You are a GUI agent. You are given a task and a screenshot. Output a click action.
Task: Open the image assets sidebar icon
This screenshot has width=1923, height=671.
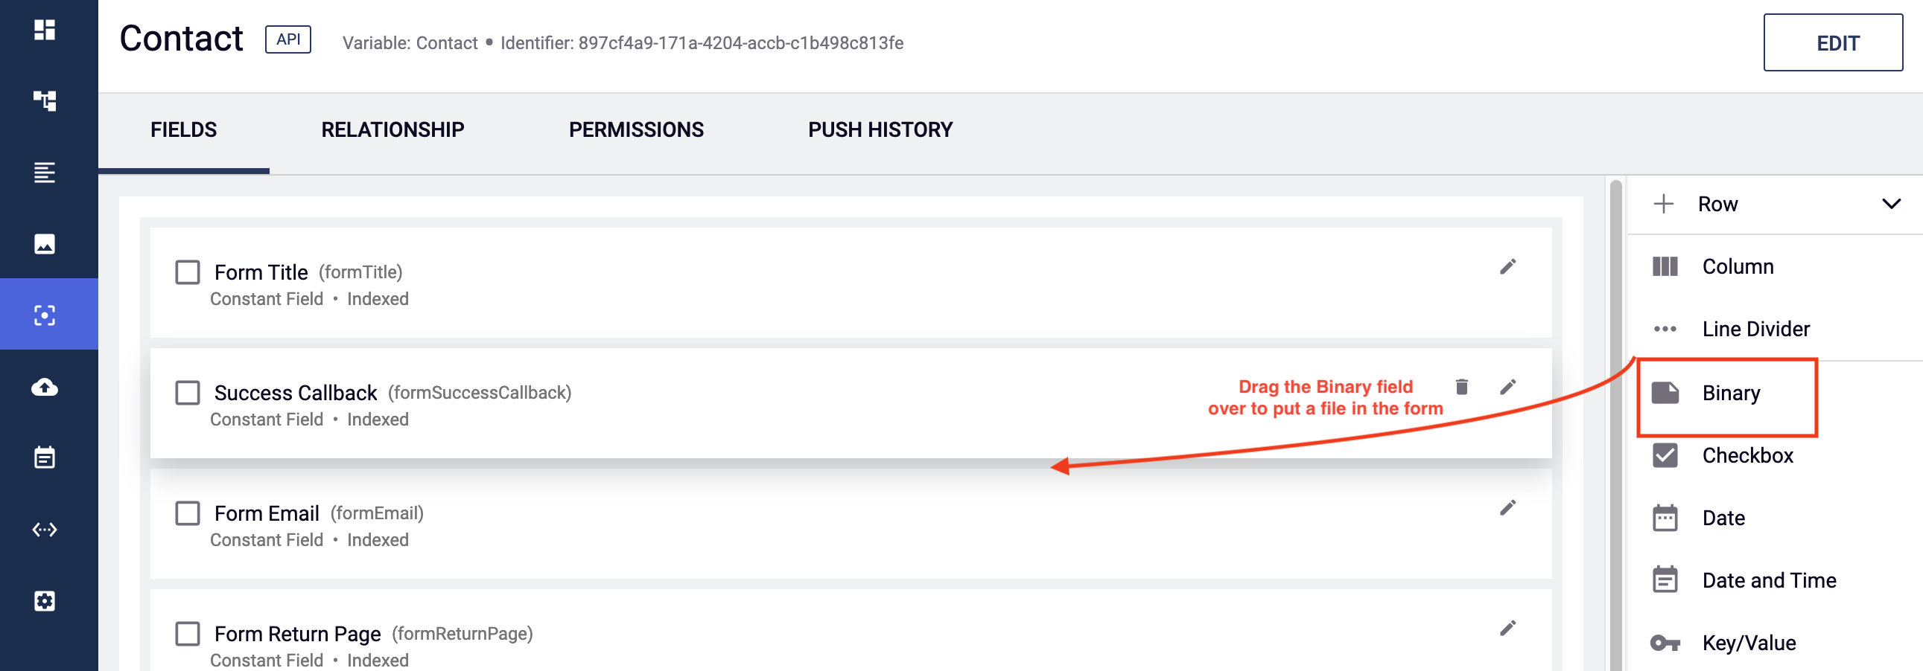45,244
